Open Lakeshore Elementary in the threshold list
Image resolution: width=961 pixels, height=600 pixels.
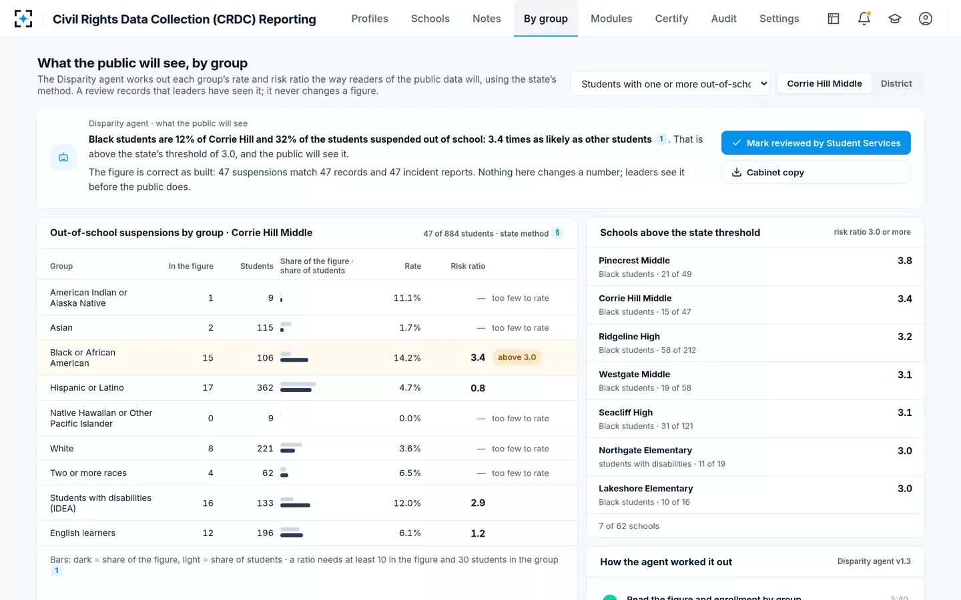755,495
